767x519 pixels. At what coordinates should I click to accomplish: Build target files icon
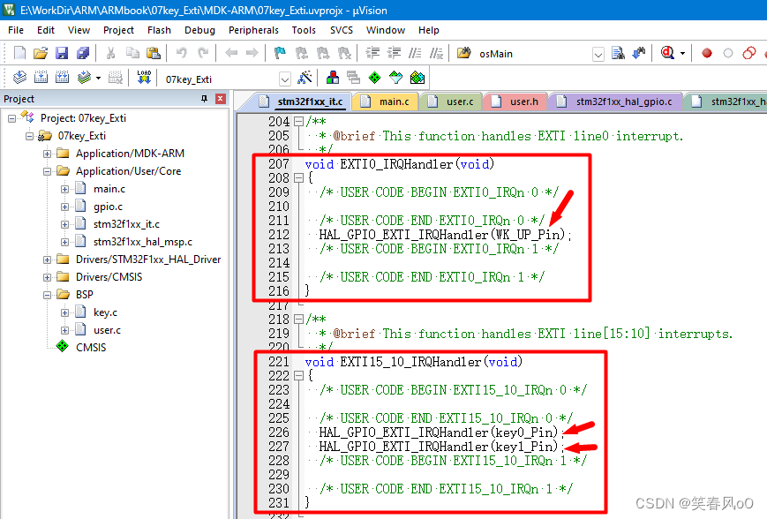pos(41,78)
